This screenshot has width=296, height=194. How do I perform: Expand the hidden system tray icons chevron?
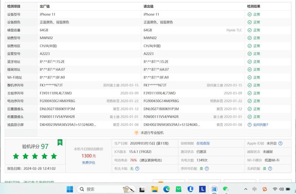(246, 189)
